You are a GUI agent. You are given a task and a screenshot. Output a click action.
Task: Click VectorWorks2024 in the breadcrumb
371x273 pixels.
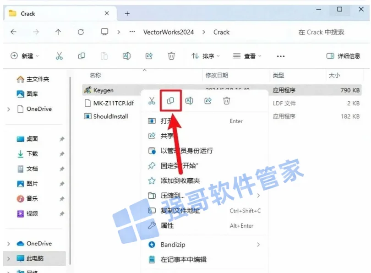pyautogui.click(x=169, y=32)
